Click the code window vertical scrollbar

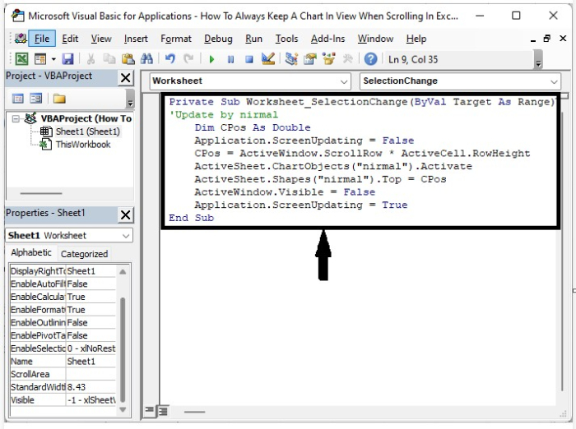coord(562,251)
